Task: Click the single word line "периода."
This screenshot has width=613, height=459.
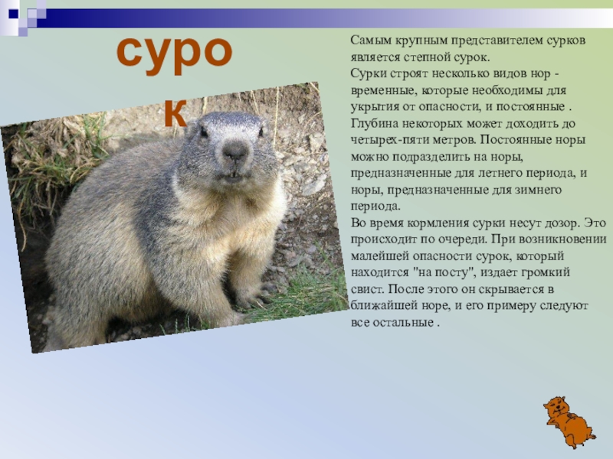Action: coord(375,206)
